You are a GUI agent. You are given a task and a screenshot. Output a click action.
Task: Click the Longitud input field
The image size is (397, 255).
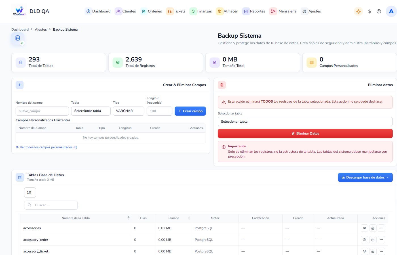[159, 111]
